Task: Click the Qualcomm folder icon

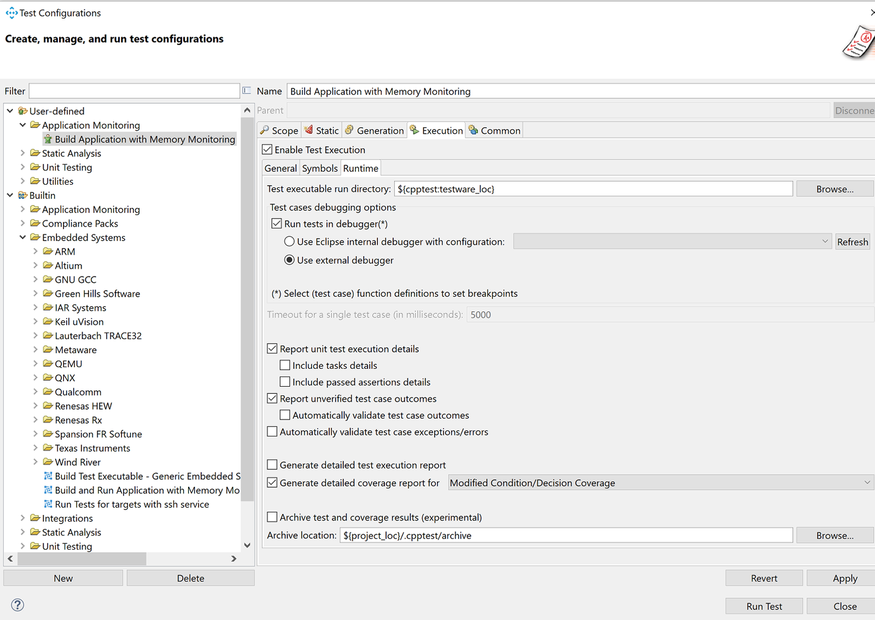Action: click(x=48, y=392)
